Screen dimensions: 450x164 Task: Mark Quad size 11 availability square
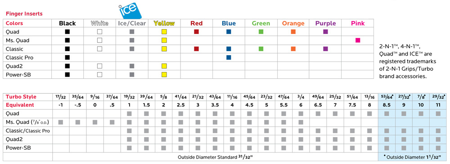[438, 114]
